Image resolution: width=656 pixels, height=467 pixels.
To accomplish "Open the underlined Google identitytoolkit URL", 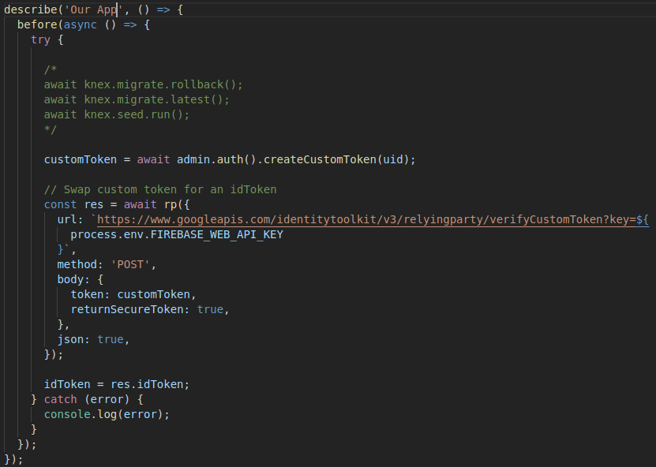I will click(355, 219).
